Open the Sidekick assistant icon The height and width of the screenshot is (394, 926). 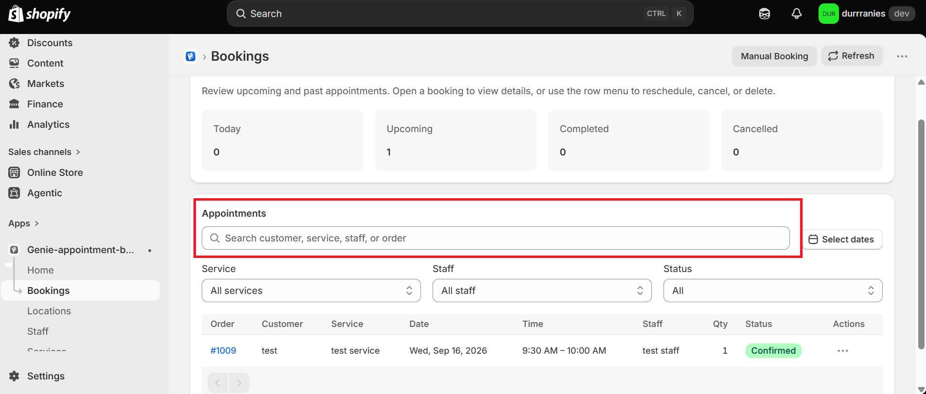[764, 14]
